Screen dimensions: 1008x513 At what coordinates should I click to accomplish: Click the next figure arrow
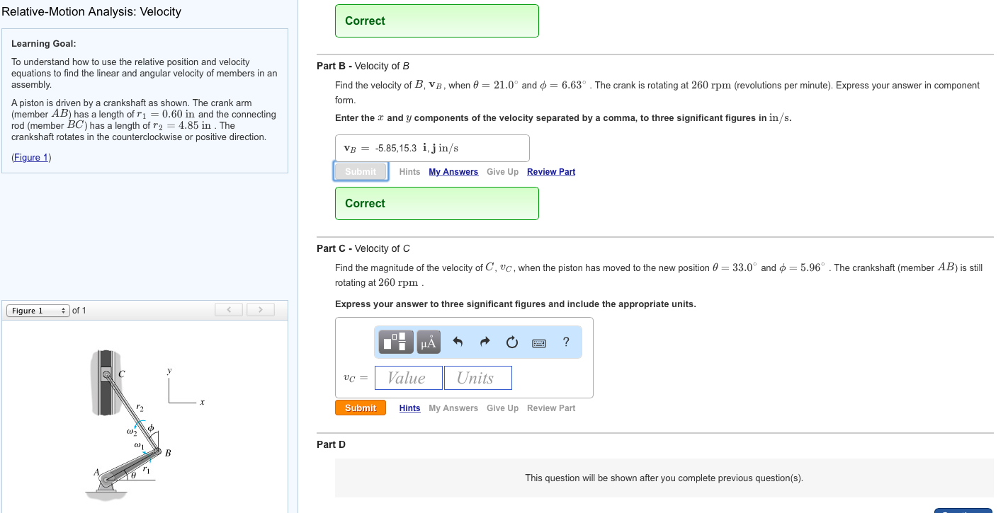click(x=261, y=309)
